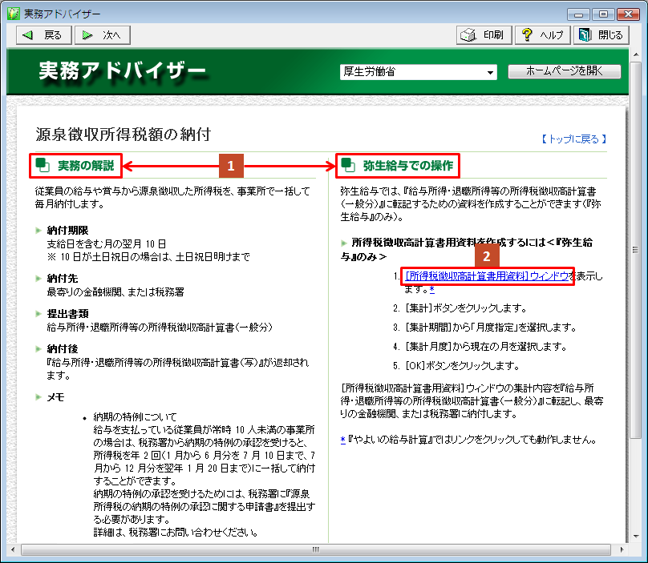648x563 pixels.
Task: Click the green icon beside 実務の解説
Action: point(43,165)
